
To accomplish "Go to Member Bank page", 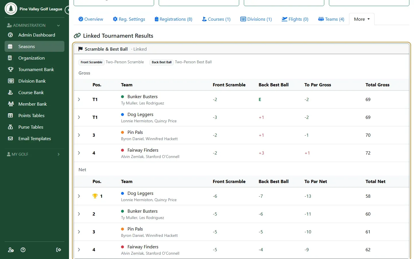I will [34, 104].
